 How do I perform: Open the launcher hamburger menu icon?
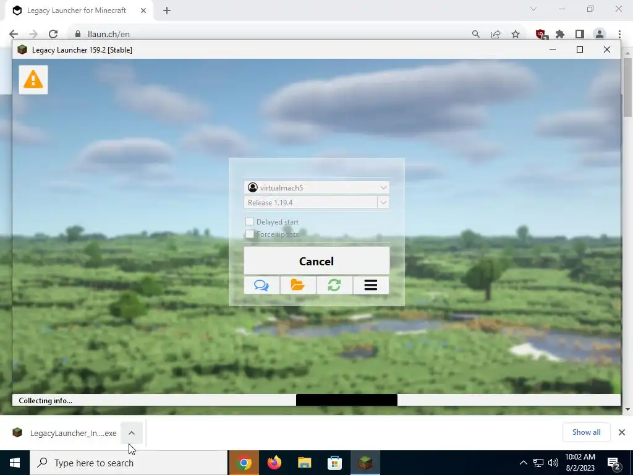(371, 285)
